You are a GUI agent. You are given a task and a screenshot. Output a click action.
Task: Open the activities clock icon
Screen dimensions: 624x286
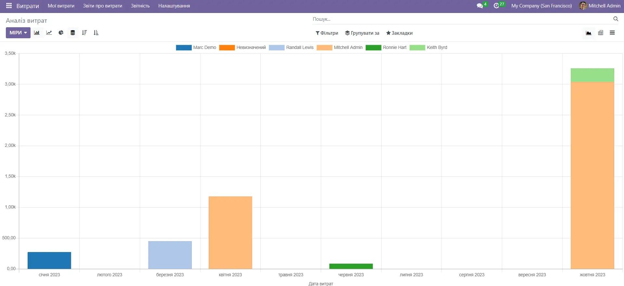click(x=496, y=6)
